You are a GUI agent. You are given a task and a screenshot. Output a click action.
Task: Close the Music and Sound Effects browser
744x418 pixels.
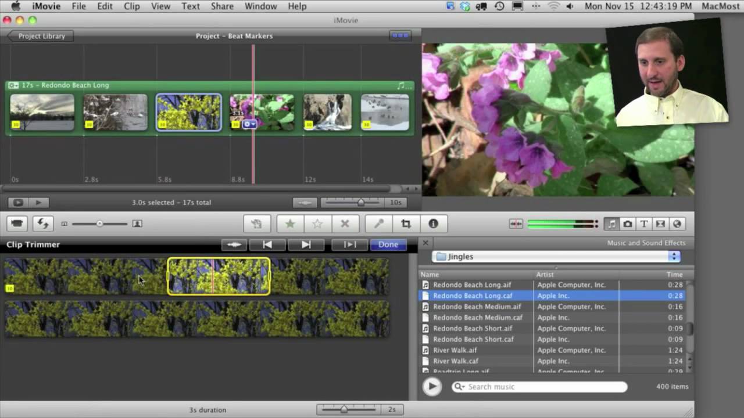425,243
